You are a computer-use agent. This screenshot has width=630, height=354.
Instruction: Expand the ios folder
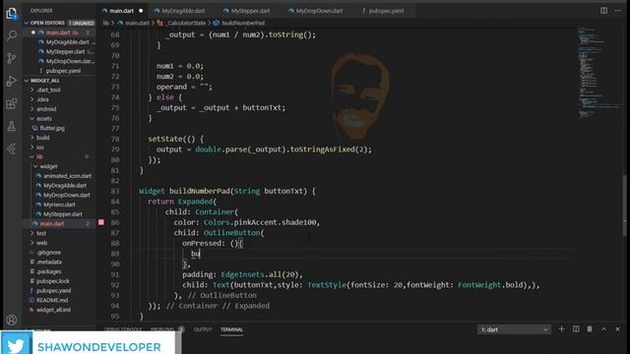click(40, 147)
